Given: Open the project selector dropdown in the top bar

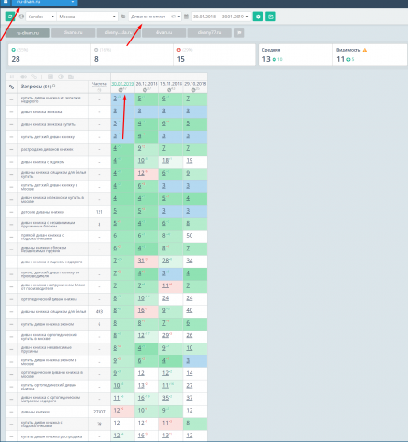Looking at the screenshot, I should (x=45, y=2).
